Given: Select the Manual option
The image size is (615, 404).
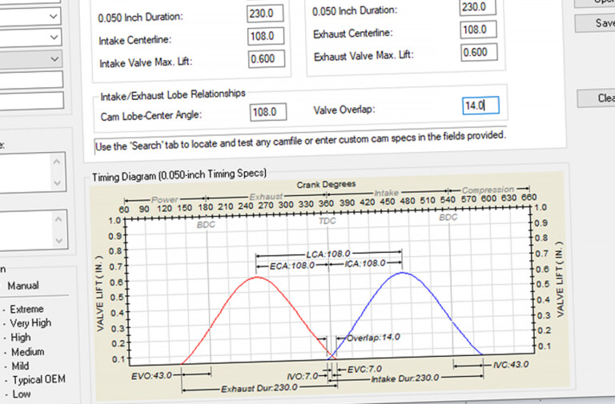Looking at the screenshot, I should 22,286.
